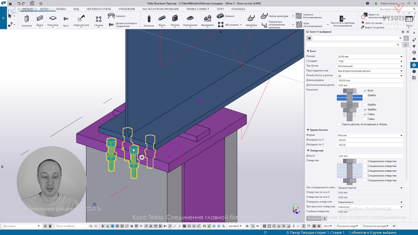
Task: Open the ВИД ribbon tab
Action: point(76,9)
